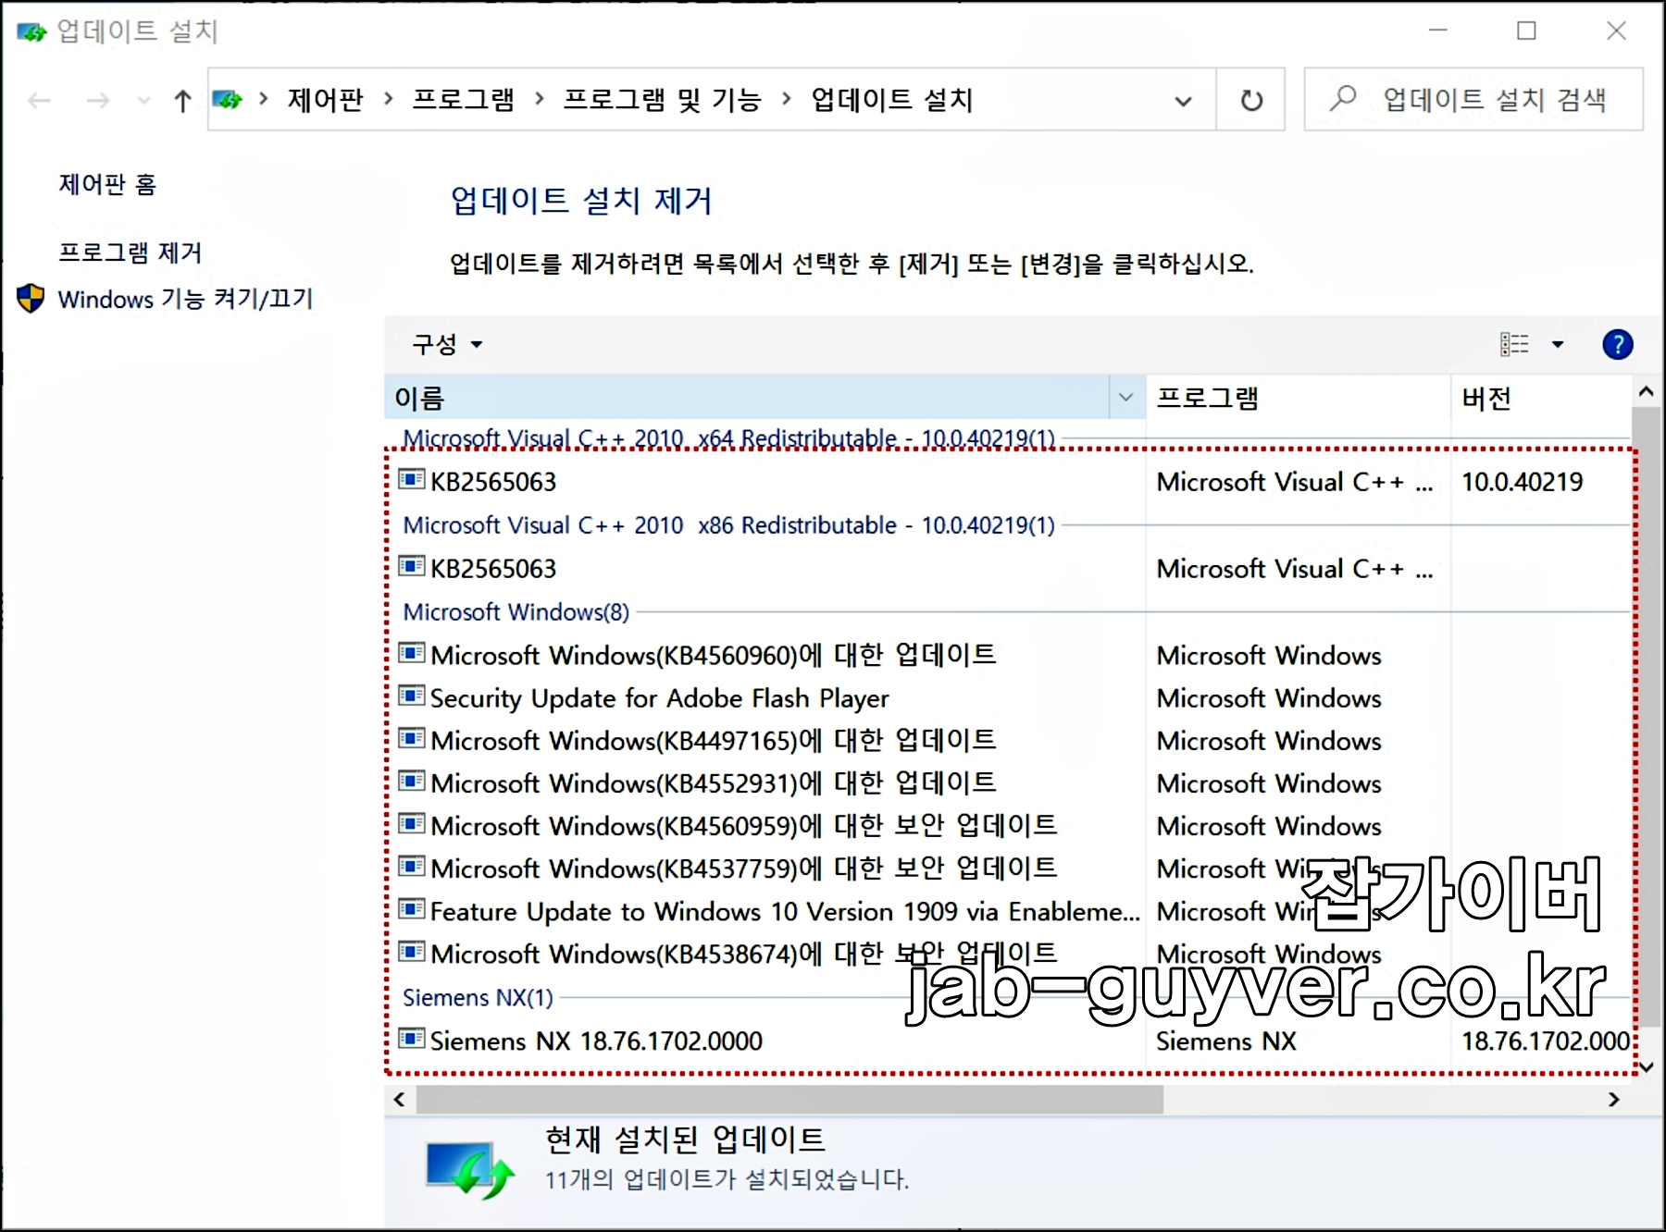1666x1232 pixels.
Task: Expand the chevron after 프로그램 breadcrumb
Action: [539, 99]
